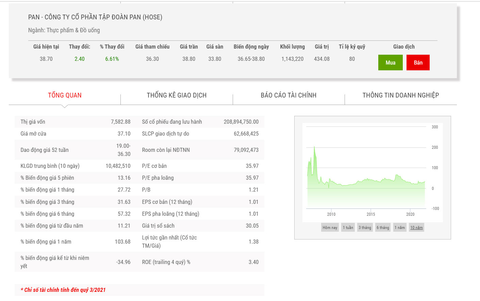This screenshot has width=480, height=301.
Task: Click the 2015 label on the chart axis
Action: point(371,214)
